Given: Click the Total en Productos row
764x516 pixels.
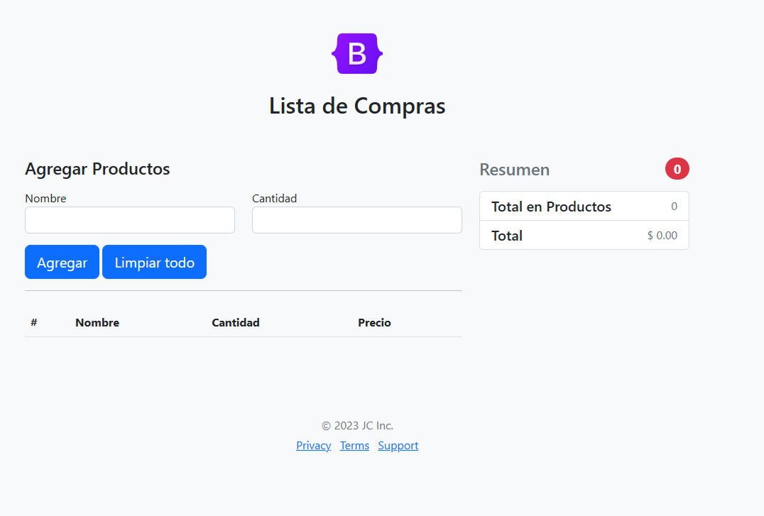Looking at the screenshot, I should pyautogui.click(x=584, y=206).
